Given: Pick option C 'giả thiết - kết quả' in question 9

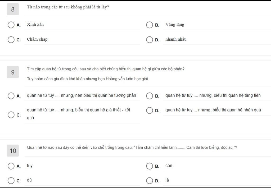Looking at the screenshot, I should point(11,115).
